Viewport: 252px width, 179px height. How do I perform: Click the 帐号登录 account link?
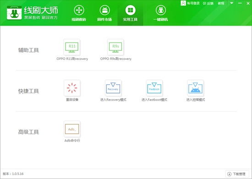click(190, 3)
